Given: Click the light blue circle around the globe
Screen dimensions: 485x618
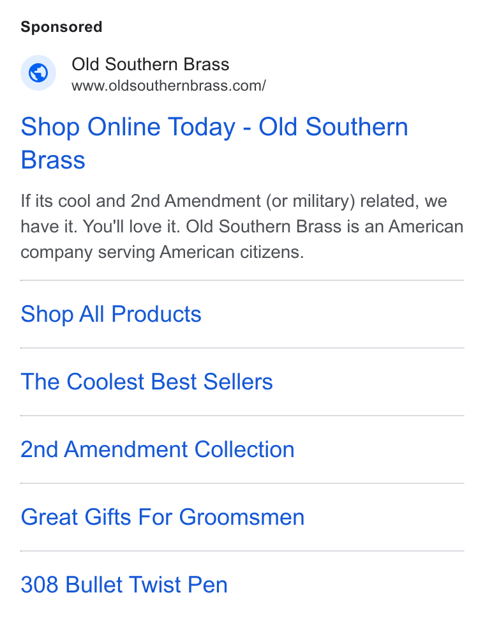Looking at the screenshot, I should pos(38,73).
